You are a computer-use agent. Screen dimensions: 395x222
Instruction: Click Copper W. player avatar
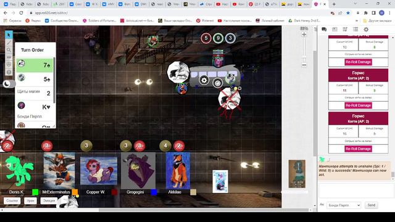tap(99, 171)
